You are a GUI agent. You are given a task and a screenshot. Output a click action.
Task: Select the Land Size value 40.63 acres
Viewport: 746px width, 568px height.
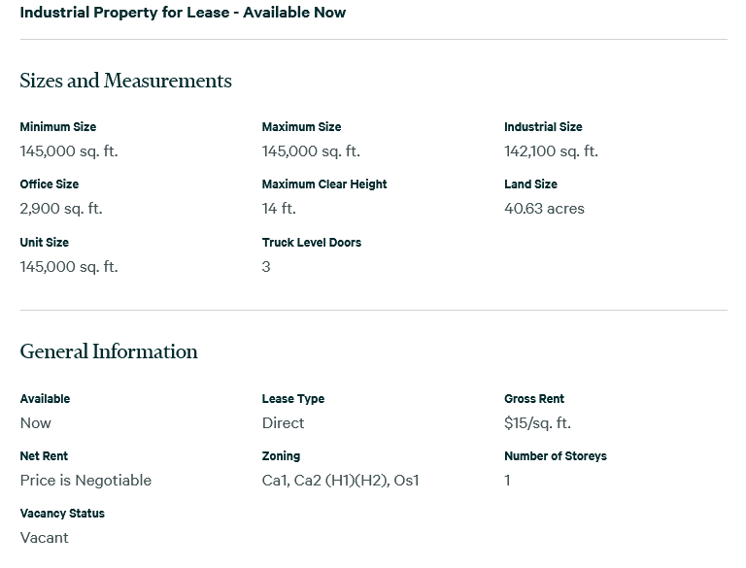pos(544,209)
